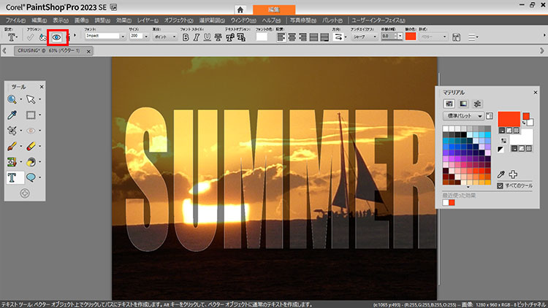Screen dimensions: 548x308
Task: Expand the 標準パレット palette dropdown
Action: (480, 116)
